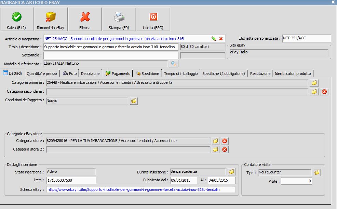Open Tempo di imballaggio tab

click(181, 74)
